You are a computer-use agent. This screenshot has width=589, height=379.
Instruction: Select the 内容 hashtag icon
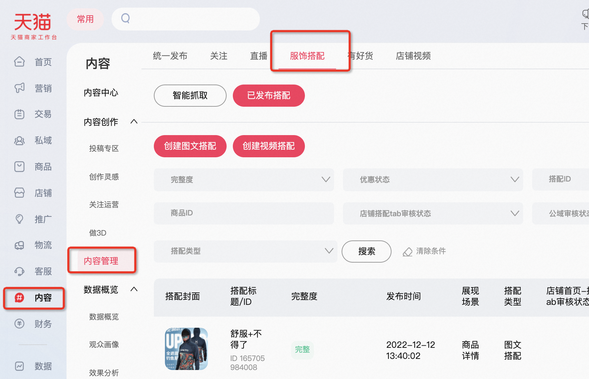19,298
